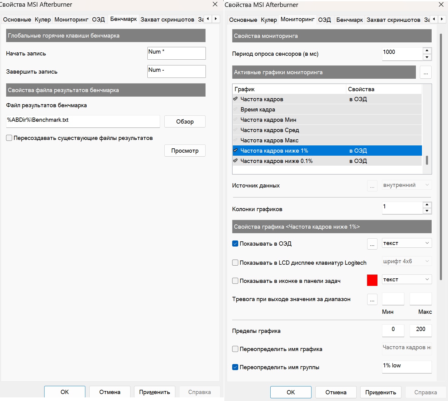Click the Свойства column header

pos(384,89)
